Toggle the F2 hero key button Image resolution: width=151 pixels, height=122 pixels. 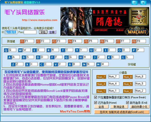[38, 41]
